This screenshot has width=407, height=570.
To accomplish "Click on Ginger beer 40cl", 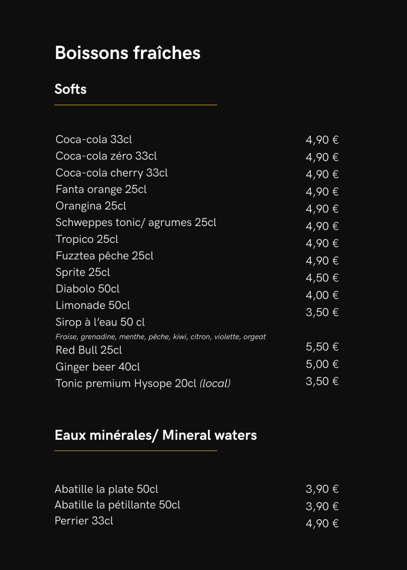I will tap(97, 367).
